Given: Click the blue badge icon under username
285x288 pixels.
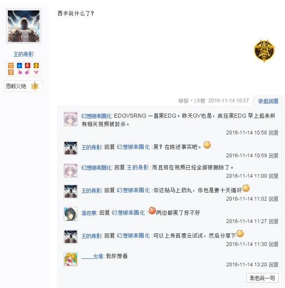Looking at the screenshot, I should tap(19, 65).
